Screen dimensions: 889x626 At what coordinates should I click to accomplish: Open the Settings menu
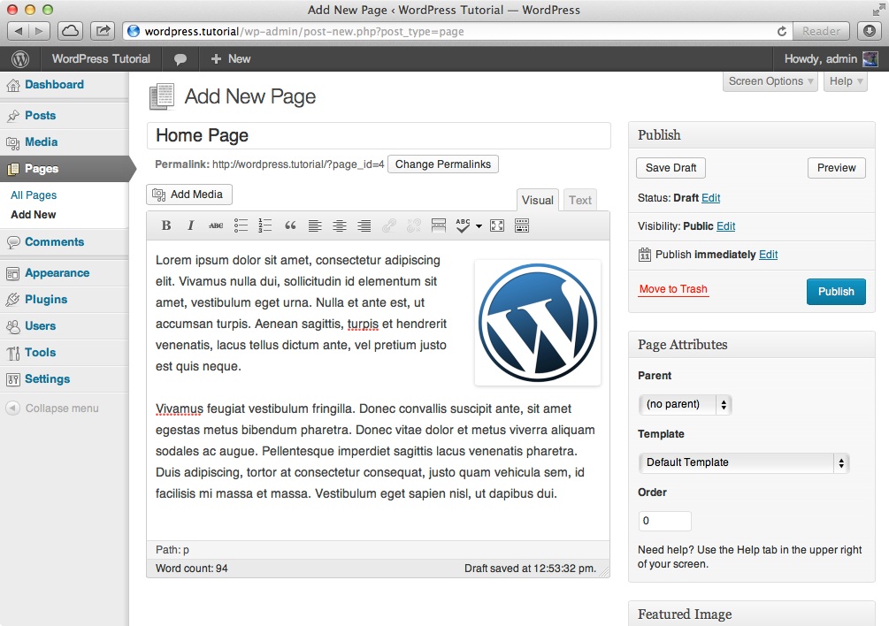48,379
